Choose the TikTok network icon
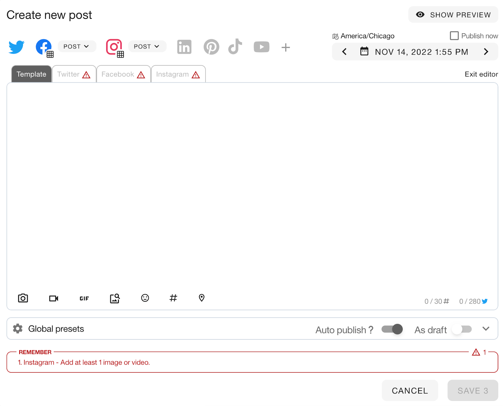This screenshot has width=503, height=406. click(x=235, y=47)
